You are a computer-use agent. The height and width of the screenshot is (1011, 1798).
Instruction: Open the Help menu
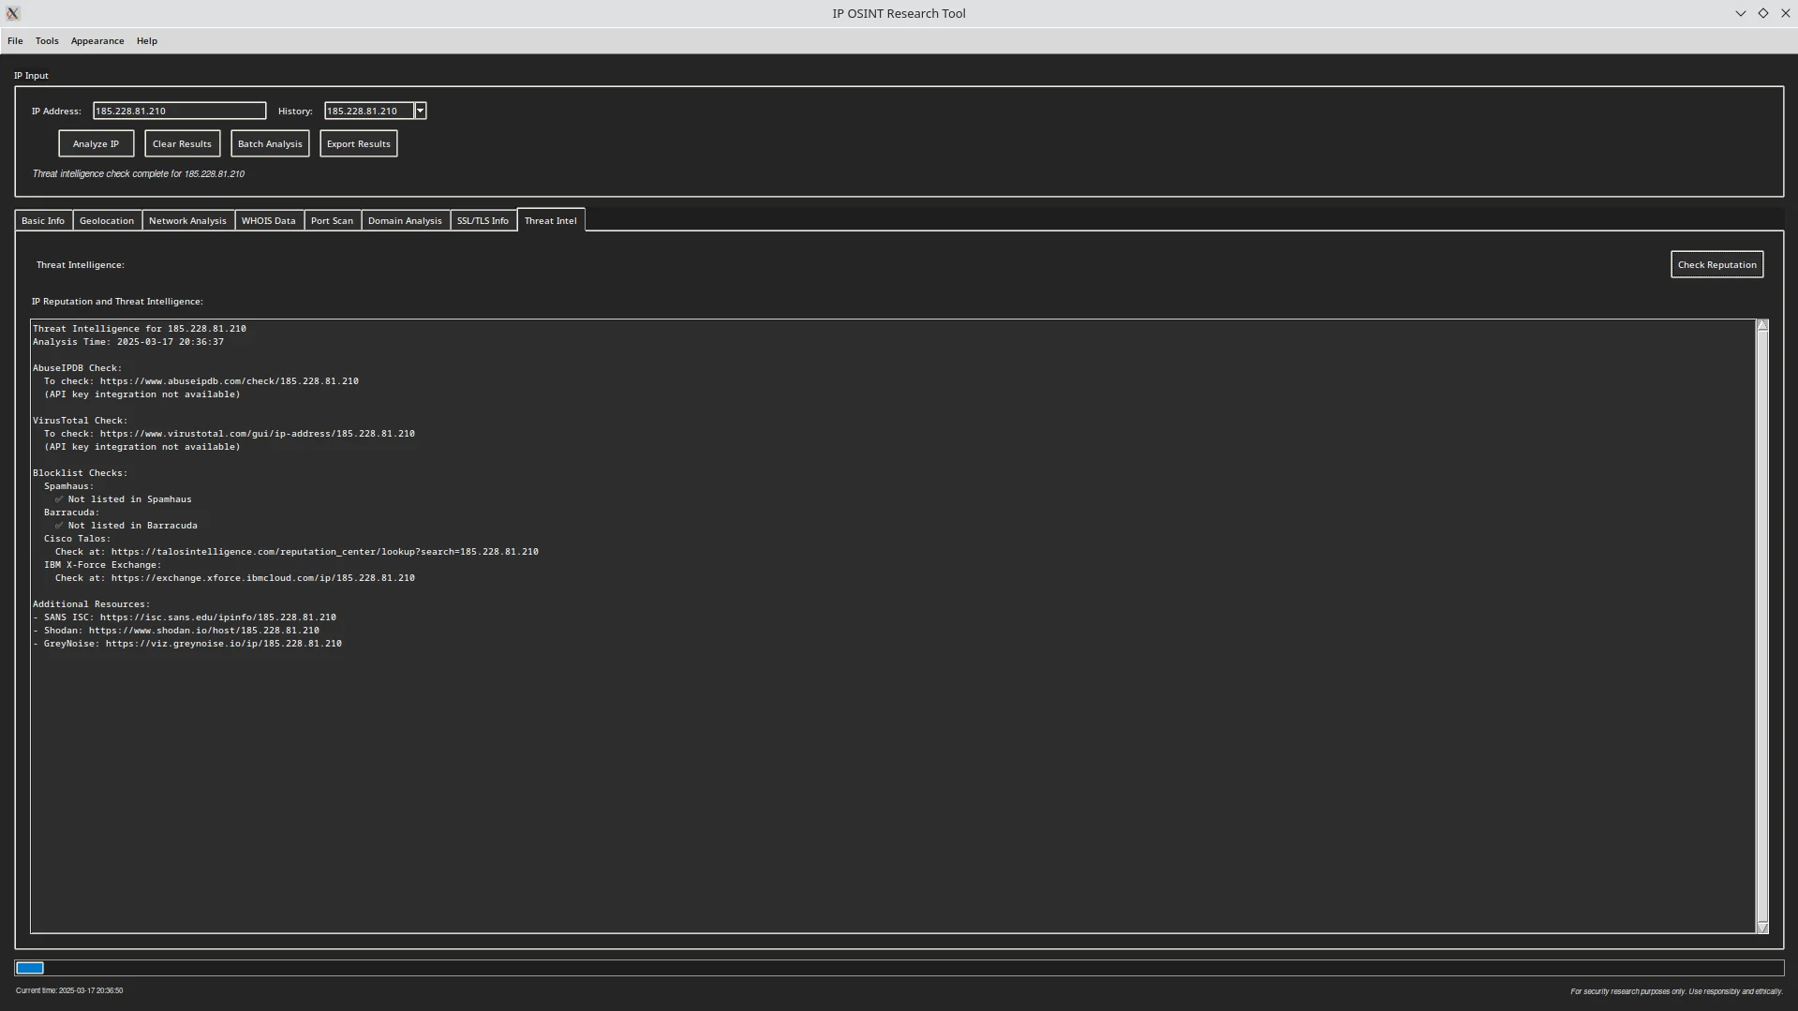coord(147,41)
